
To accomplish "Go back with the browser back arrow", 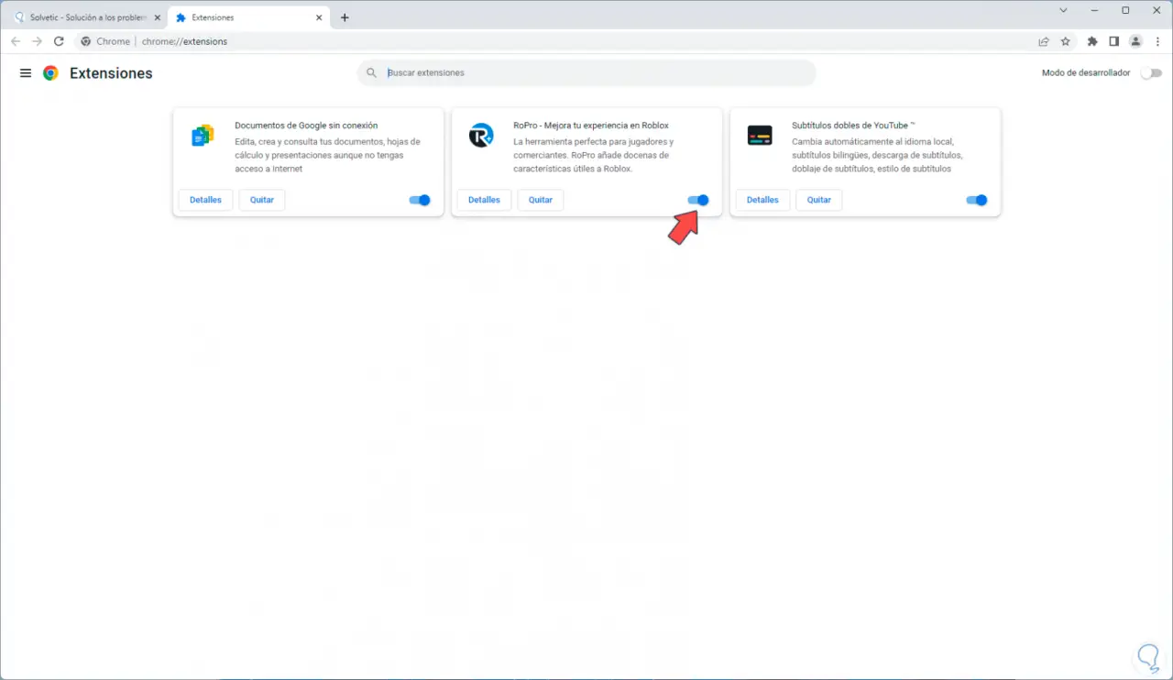I will tap(16, 41).
